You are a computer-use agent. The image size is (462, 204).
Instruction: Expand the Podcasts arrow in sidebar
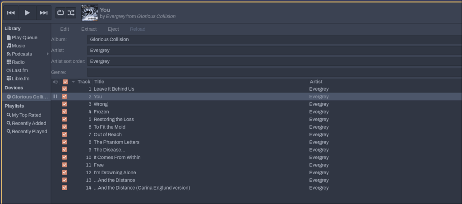point(47,54)
